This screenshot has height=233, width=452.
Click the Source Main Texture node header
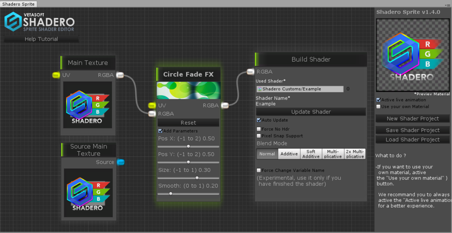point(89,150)
